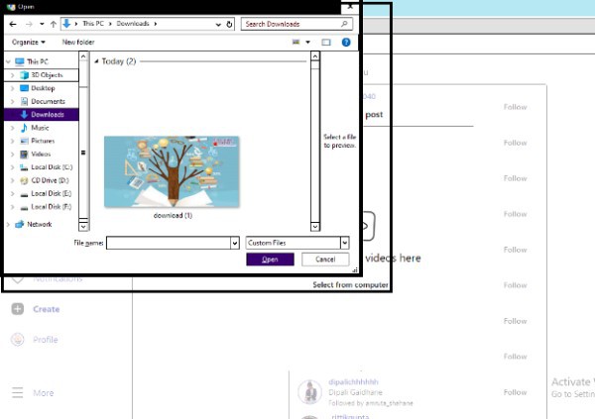Viewport: 595px width, 419px height.
Task: Go up one folder level
Action: [x=54, y=24]
